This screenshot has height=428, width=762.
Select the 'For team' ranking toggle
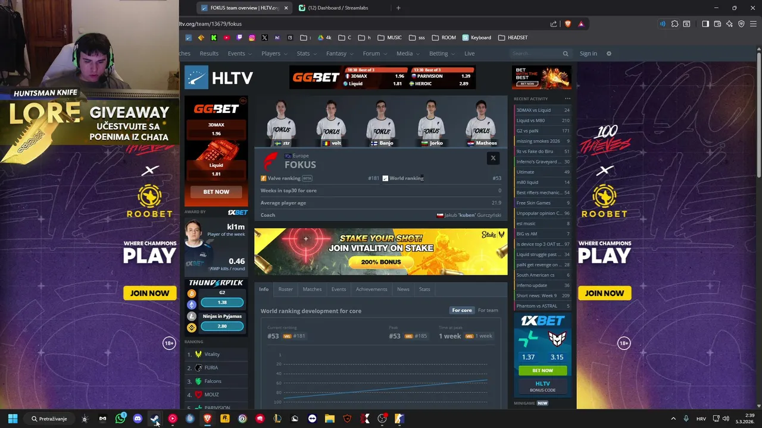point(488,310)
